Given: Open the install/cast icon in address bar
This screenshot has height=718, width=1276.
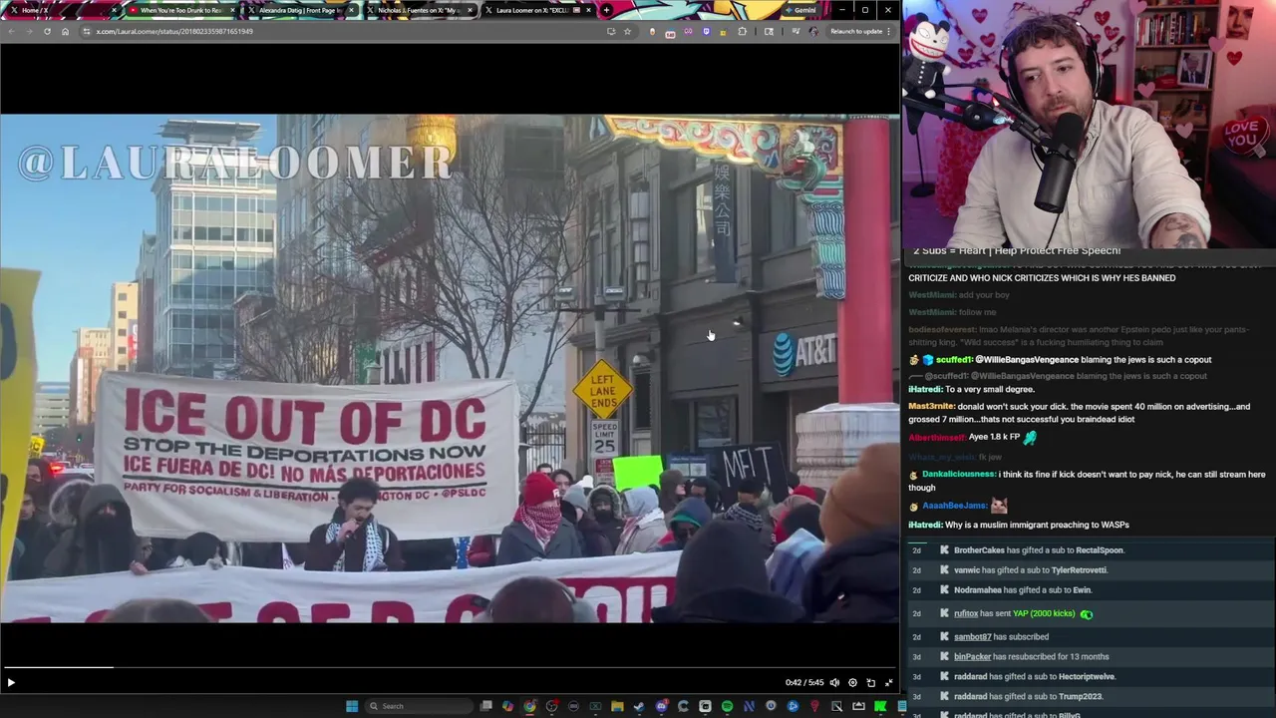Looking at the screenshot, I should [x=611, y=31].
